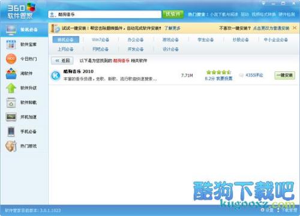The image size is (300, 216).
Task: Close the yellow one-click install banner
Action: 295,28
